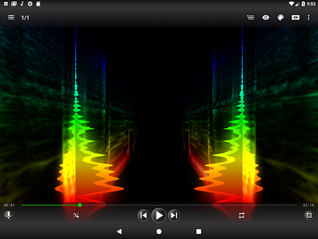The height and width of the screenshot is (239, 318).
Task: Open the playlist queue icon
Action: tap(250, 17)
